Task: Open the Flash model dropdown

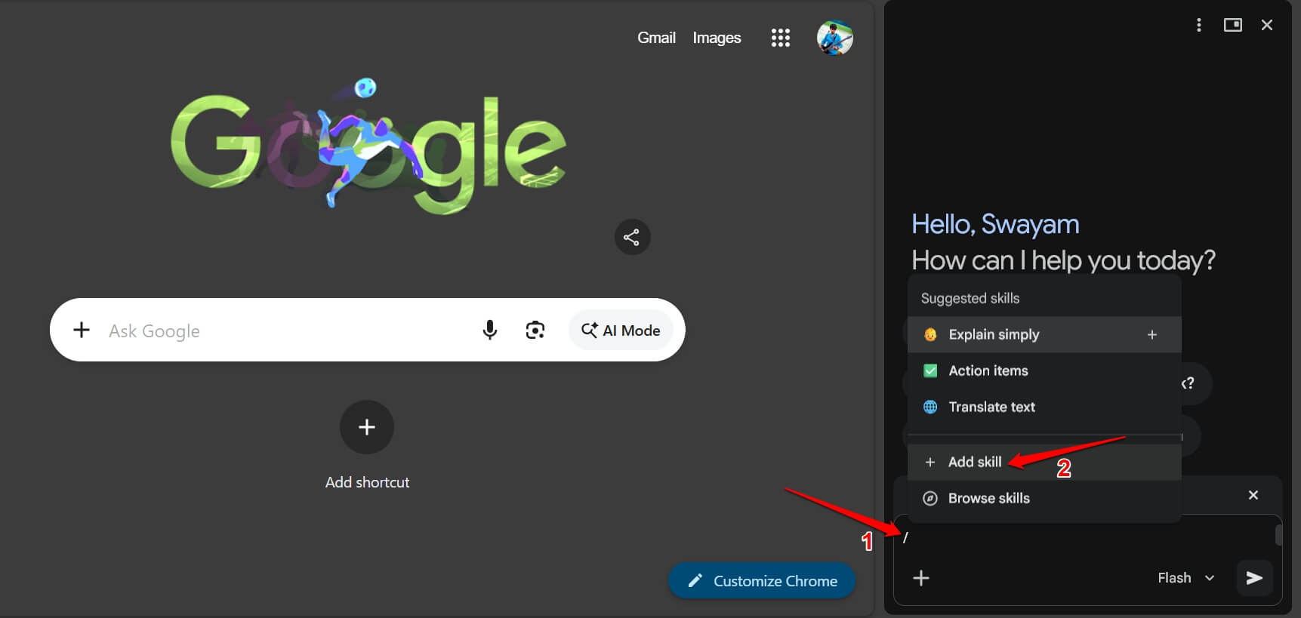Action: [x=1186, y=578]
